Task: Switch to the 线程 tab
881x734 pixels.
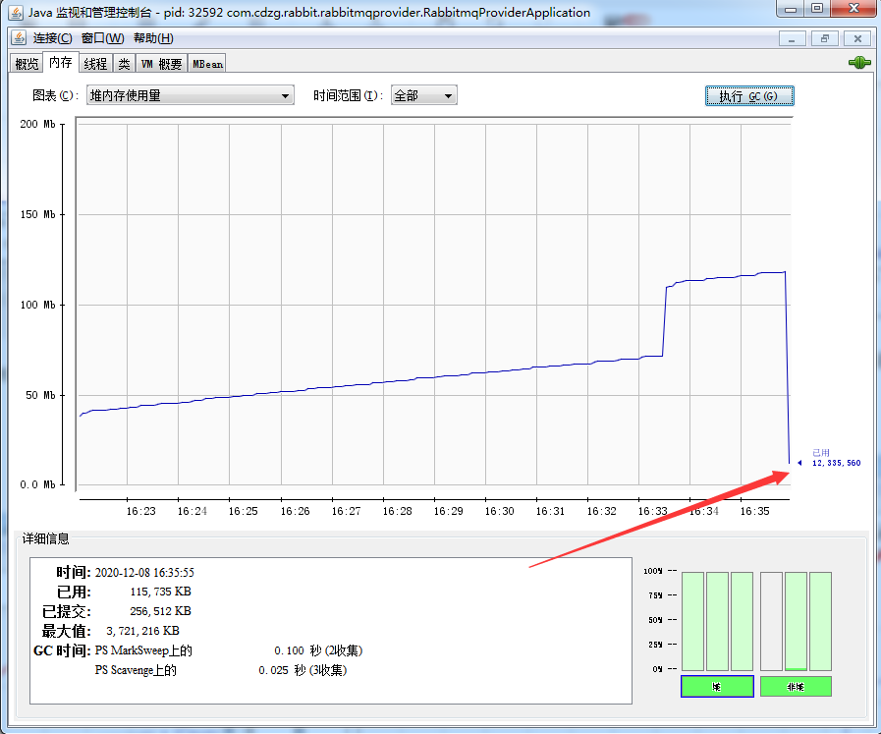Action: click(x=95, y=64)
